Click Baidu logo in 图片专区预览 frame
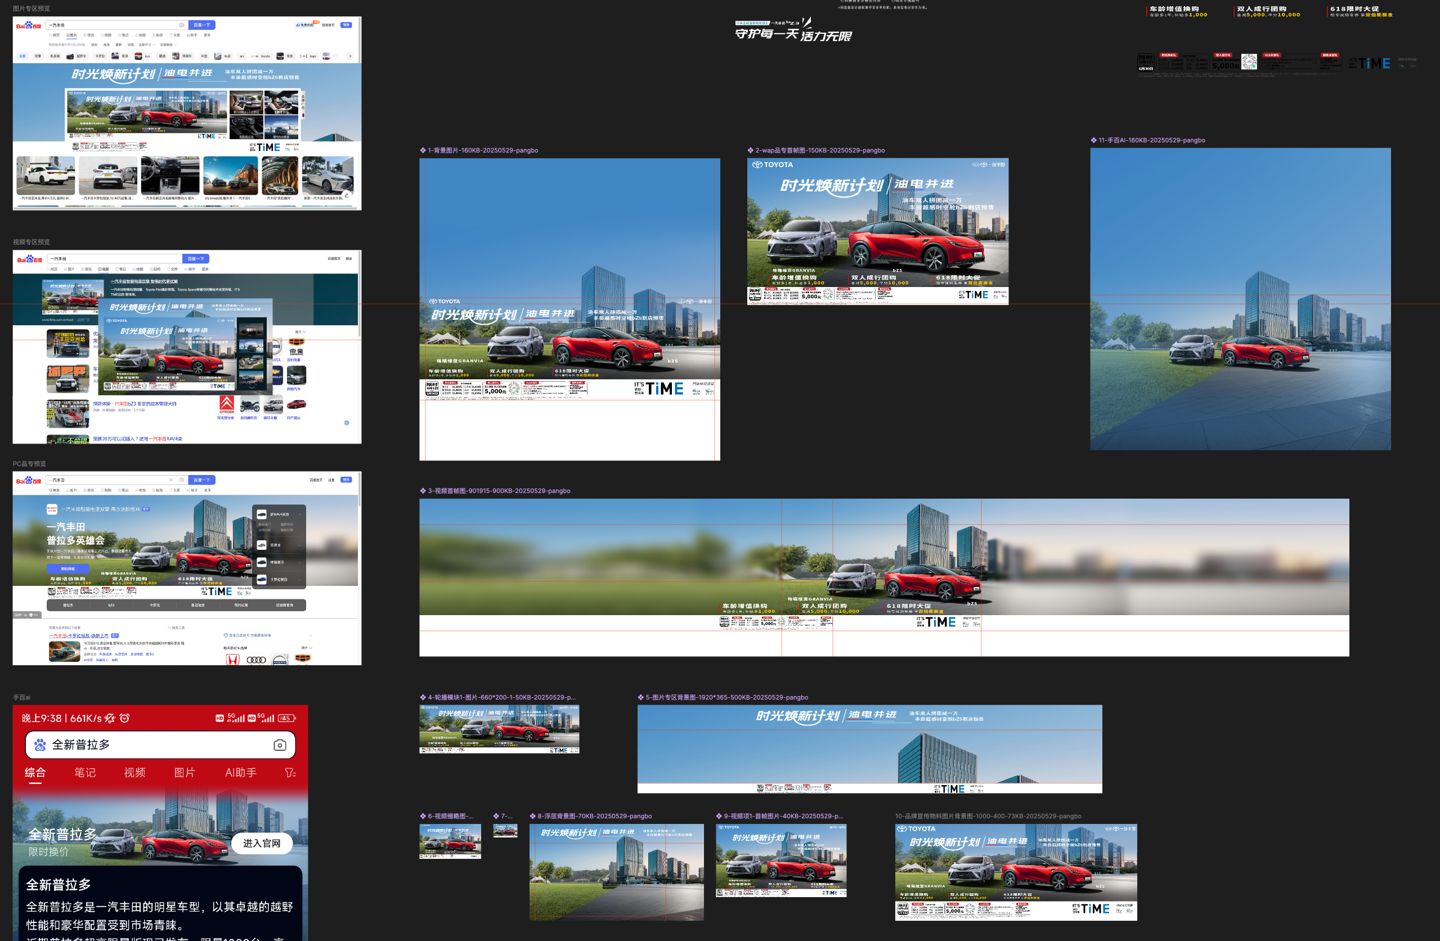The width and height of the screenshot is (1440, 941). point(29,25)
